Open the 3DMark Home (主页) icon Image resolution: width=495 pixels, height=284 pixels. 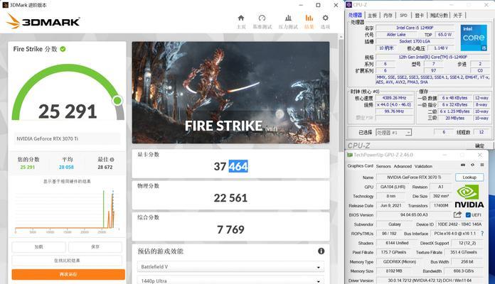point(241,18)
